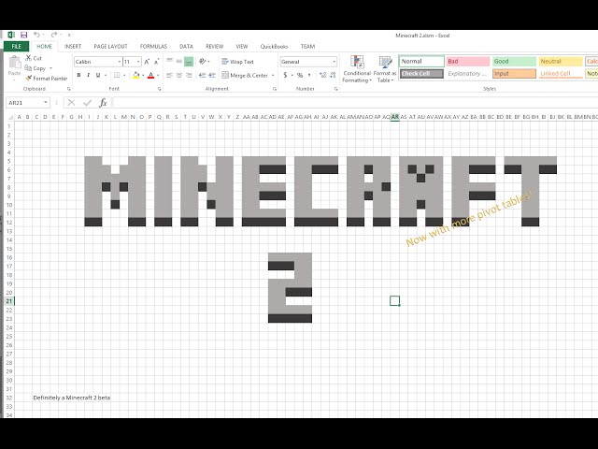Viewport: 598px width, 449px height.
Task: Click the Top Align icon
Action: pyautogui.click(x=169, y=61)
